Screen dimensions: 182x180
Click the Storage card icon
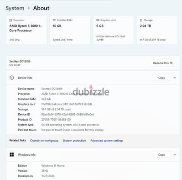(x=141, y=20)
